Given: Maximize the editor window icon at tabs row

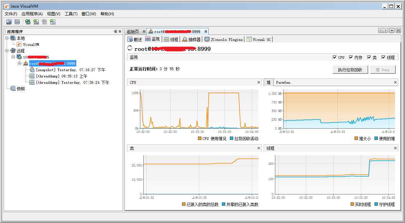Looking at the screenshot, I should 398,31.
